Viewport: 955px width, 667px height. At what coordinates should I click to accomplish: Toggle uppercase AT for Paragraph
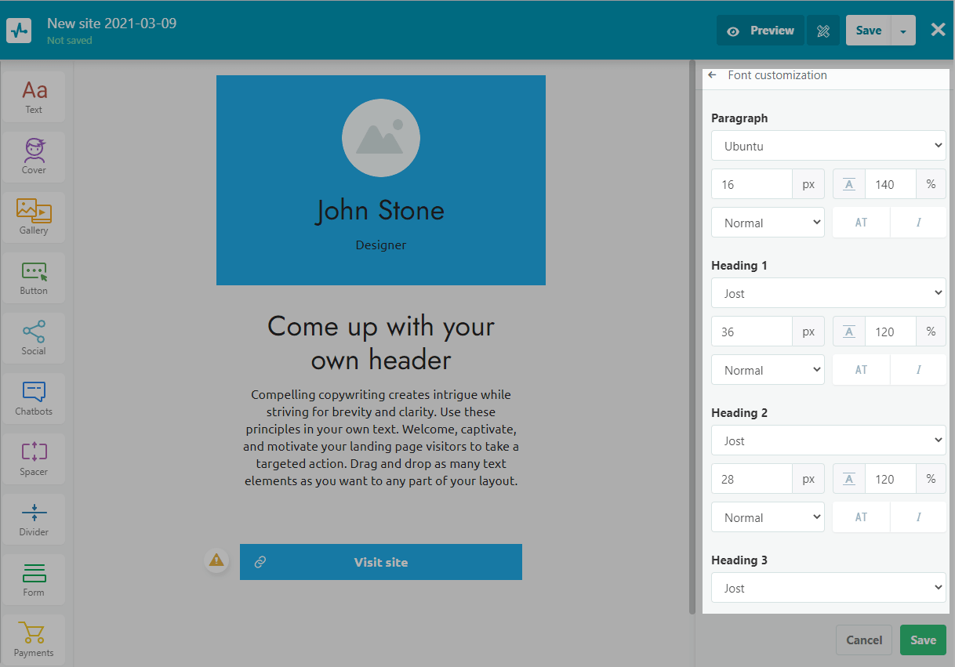[x=861, y=223]
